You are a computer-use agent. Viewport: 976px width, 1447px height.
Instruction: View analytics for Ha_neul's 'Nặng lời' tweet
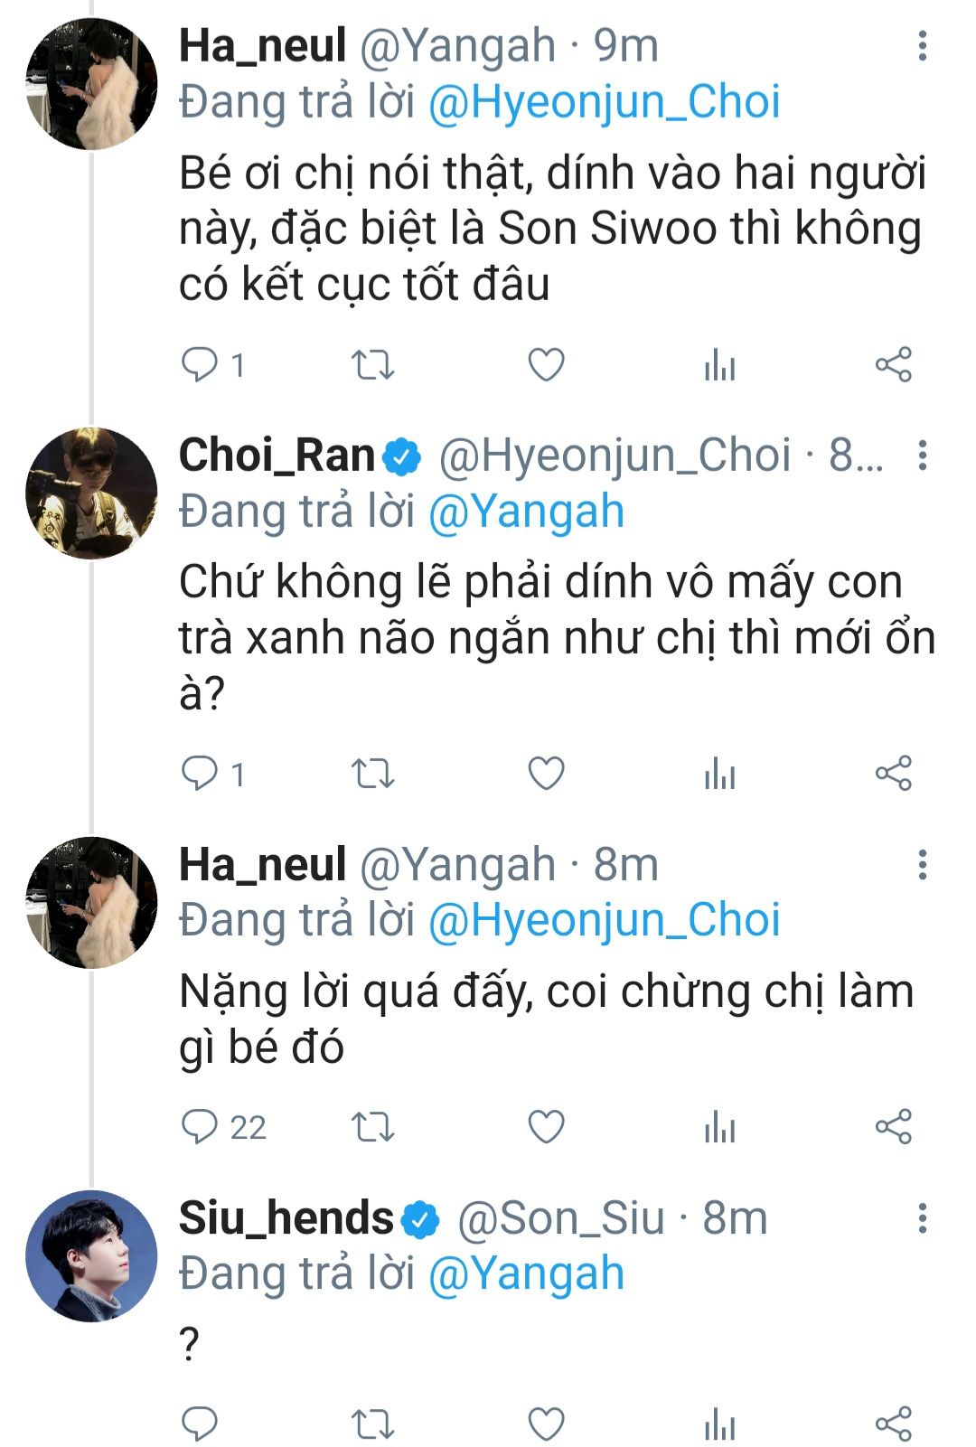tap(719, 1127)
